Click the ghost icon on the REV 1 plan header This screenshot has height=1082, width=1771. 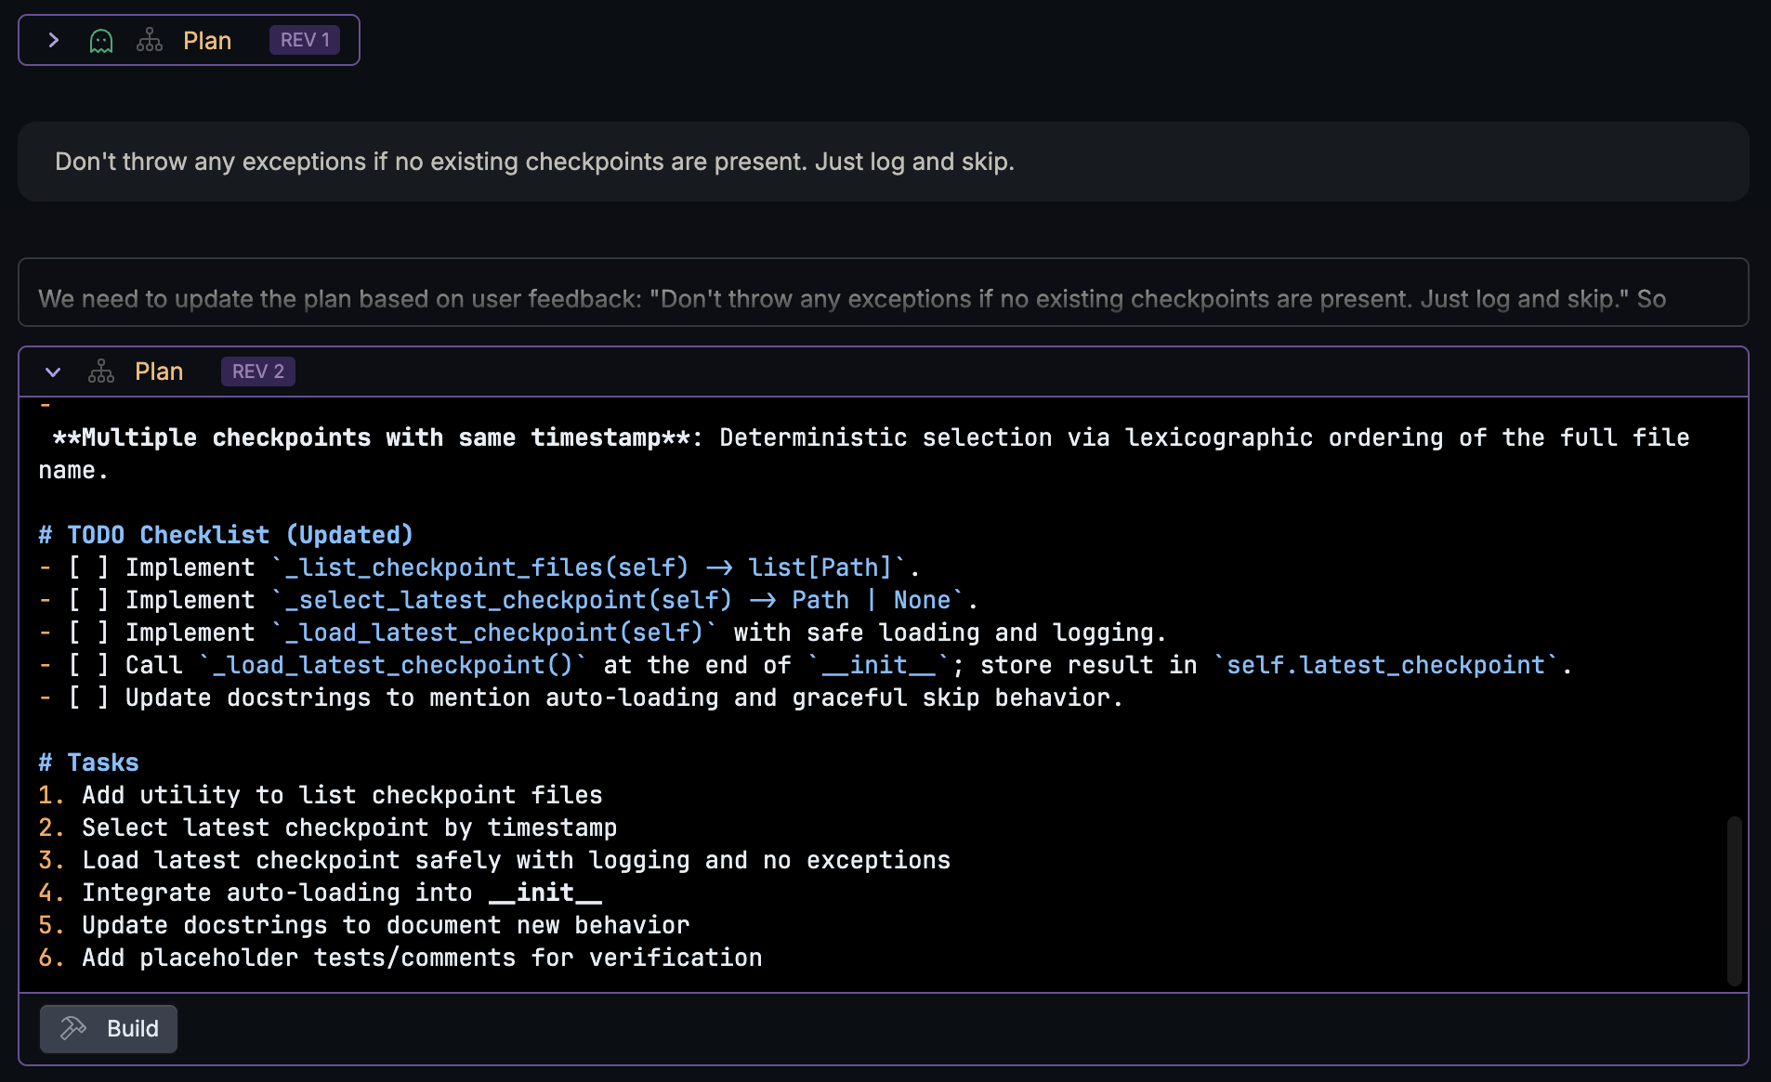[100, 40]
